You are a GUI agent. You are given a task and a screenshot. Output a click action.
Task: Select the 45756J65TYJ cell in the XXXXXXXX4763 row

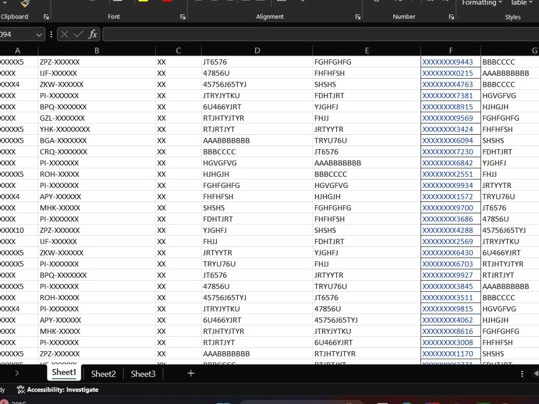click(257, 84)
